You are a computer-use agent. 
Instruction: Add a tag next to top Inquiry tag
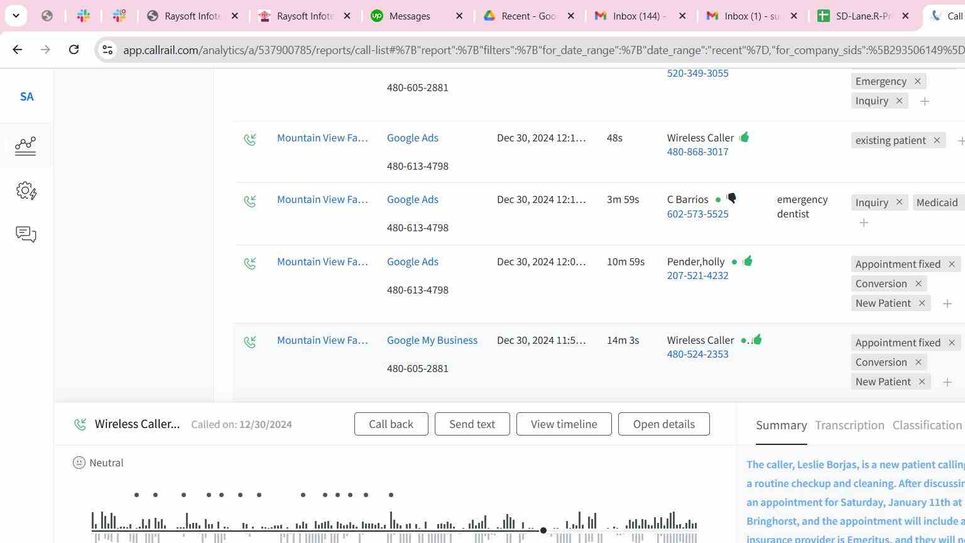tap(925, 101)
